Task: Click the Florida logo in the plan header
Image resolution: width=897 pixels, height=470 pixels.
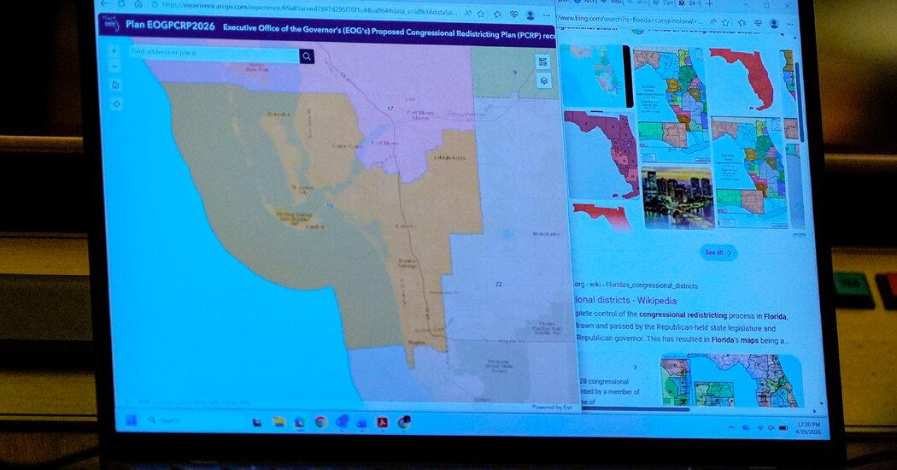Action: point(110,23)
